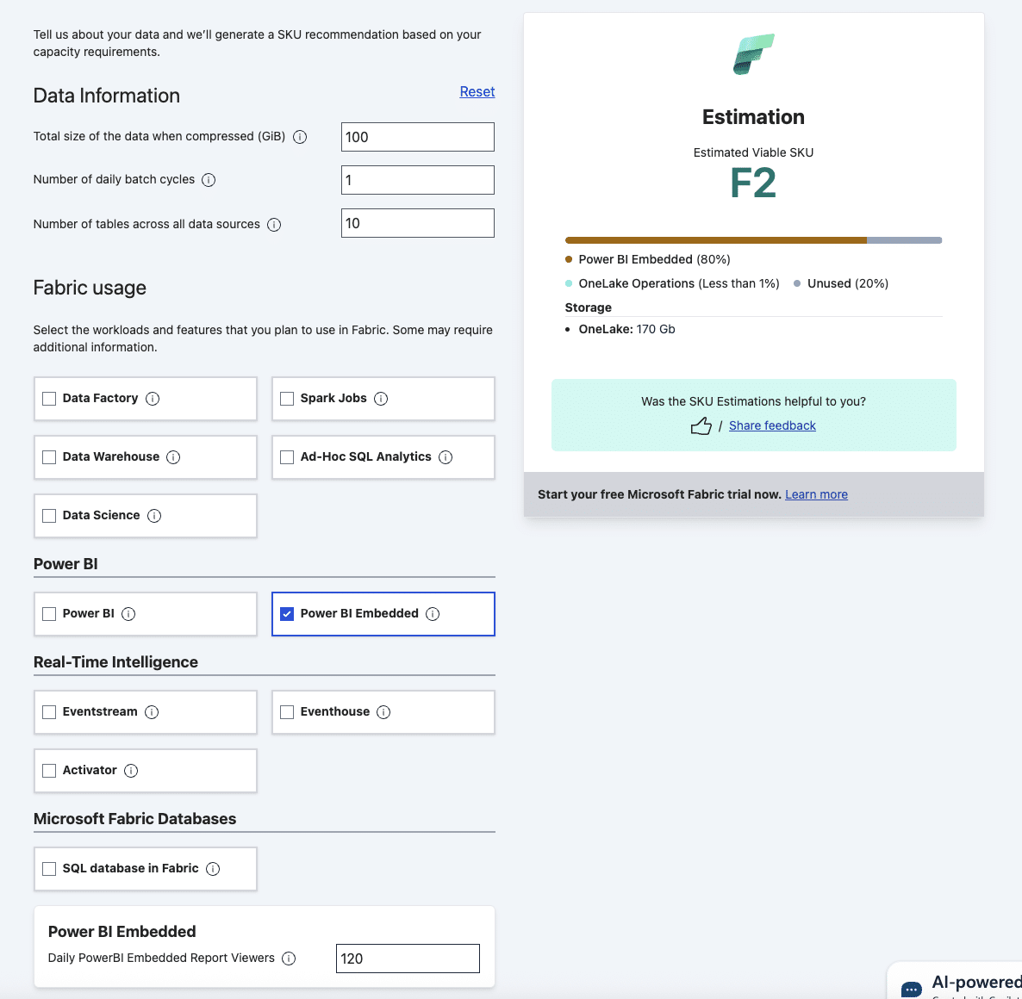
Task: Uncheck the Power BI Embedded checkbox
Action: [x=287, y=614]
